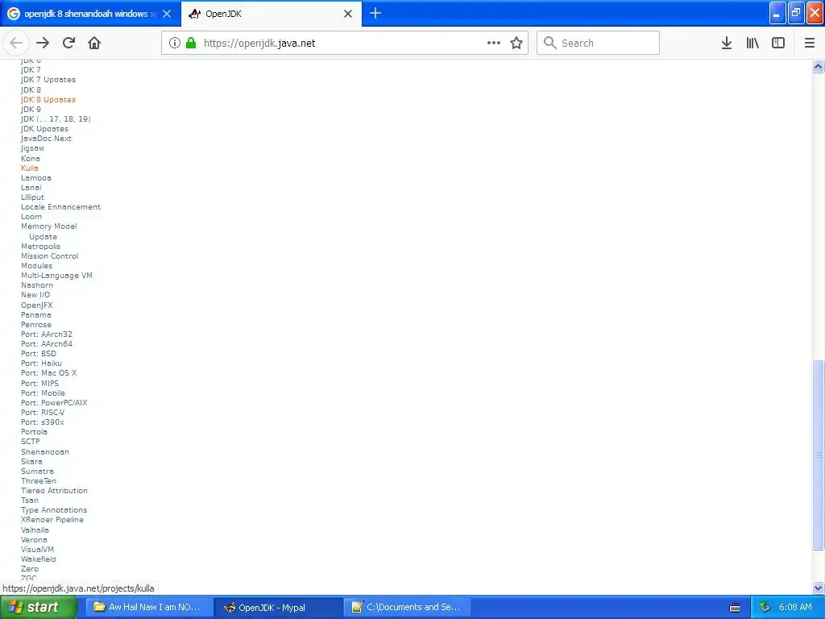The image size is (825, 619).
Task: Open the Memory Model Update link
Action: pyautogui.click(x=48, y=231)
